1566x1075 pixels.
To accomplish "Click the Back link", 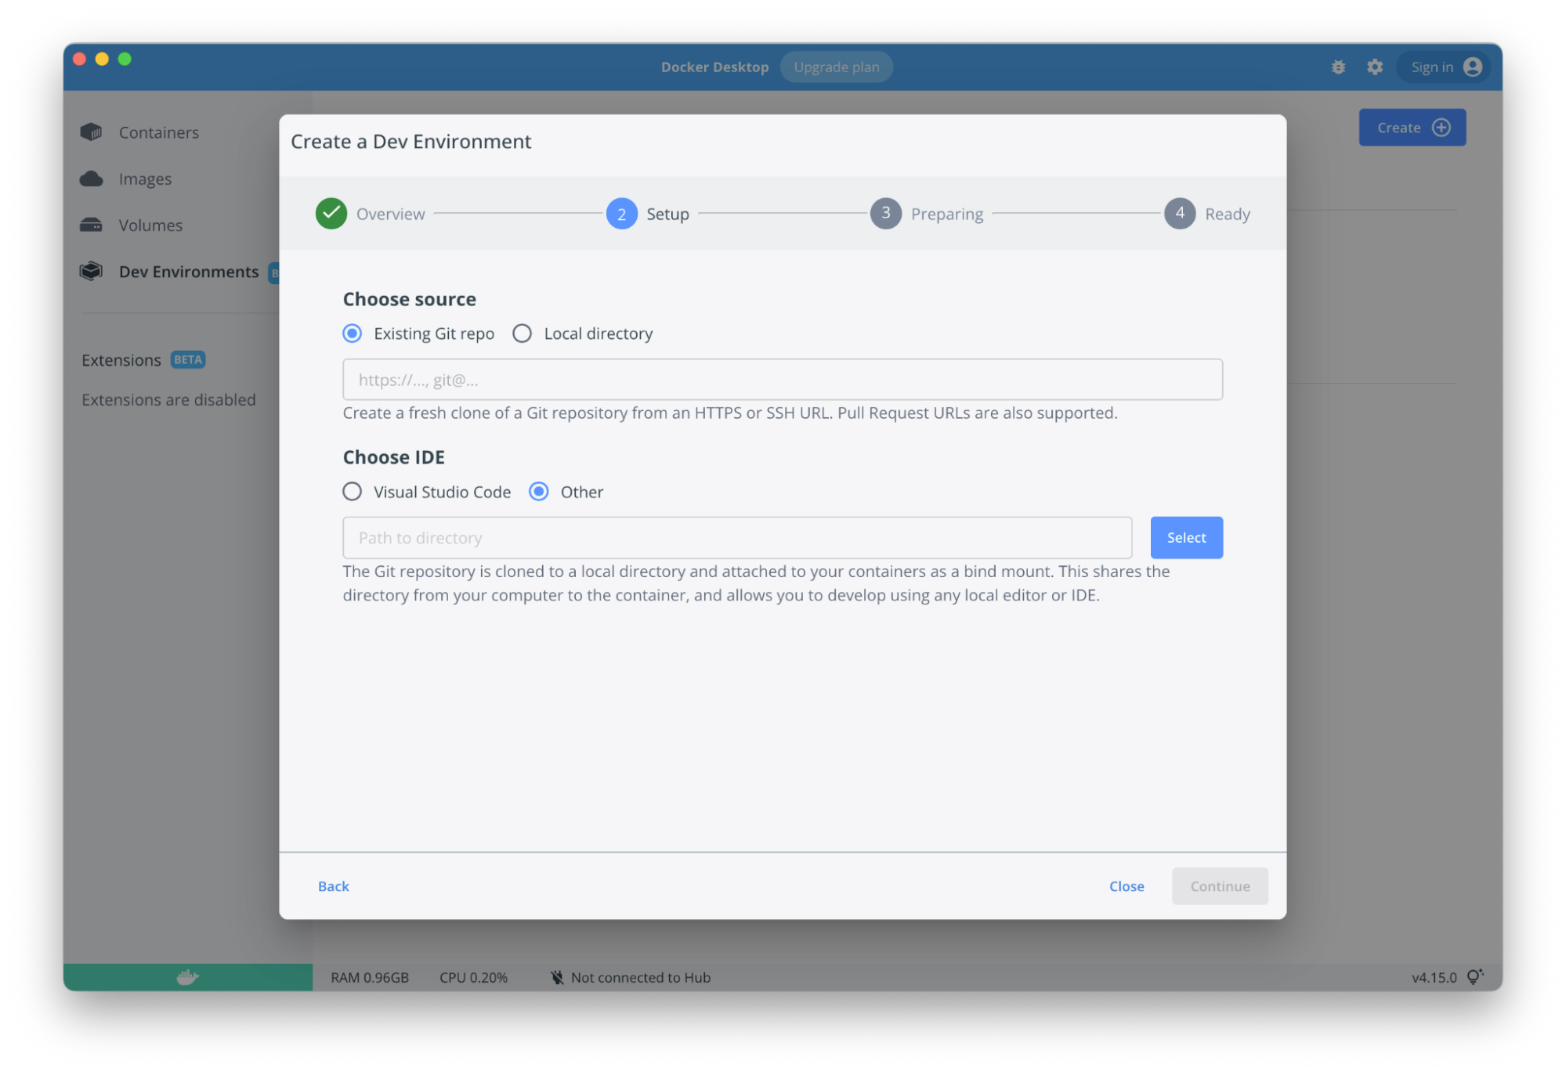I will [x=333, y=885].
